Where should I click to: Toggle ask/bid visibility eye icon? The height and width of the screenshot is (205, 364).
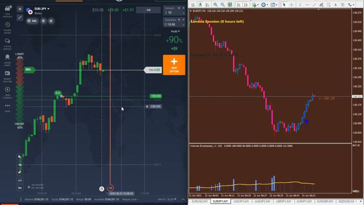[x=29, y=187]
